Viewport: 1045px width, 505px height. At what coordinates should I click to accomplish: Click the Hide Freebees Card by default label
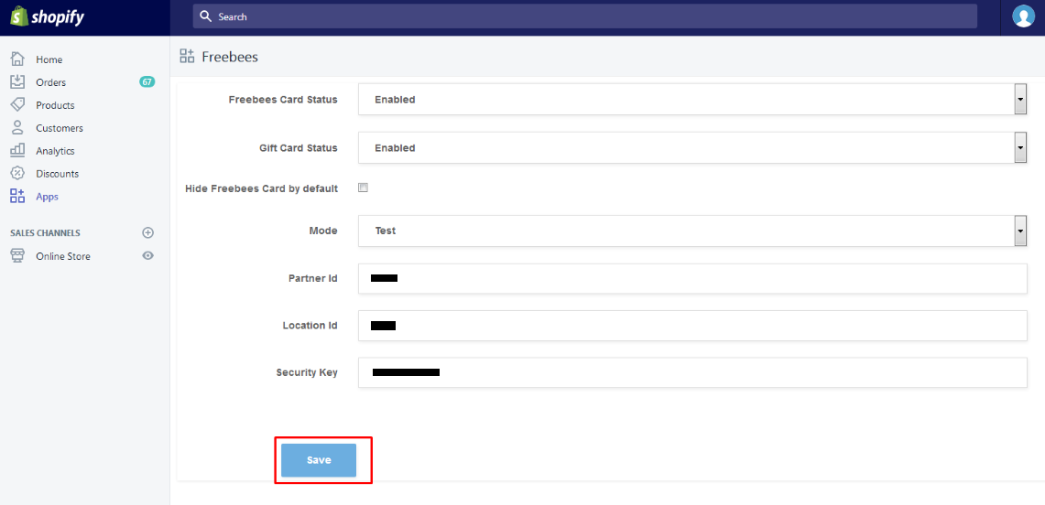coord(261,188)
